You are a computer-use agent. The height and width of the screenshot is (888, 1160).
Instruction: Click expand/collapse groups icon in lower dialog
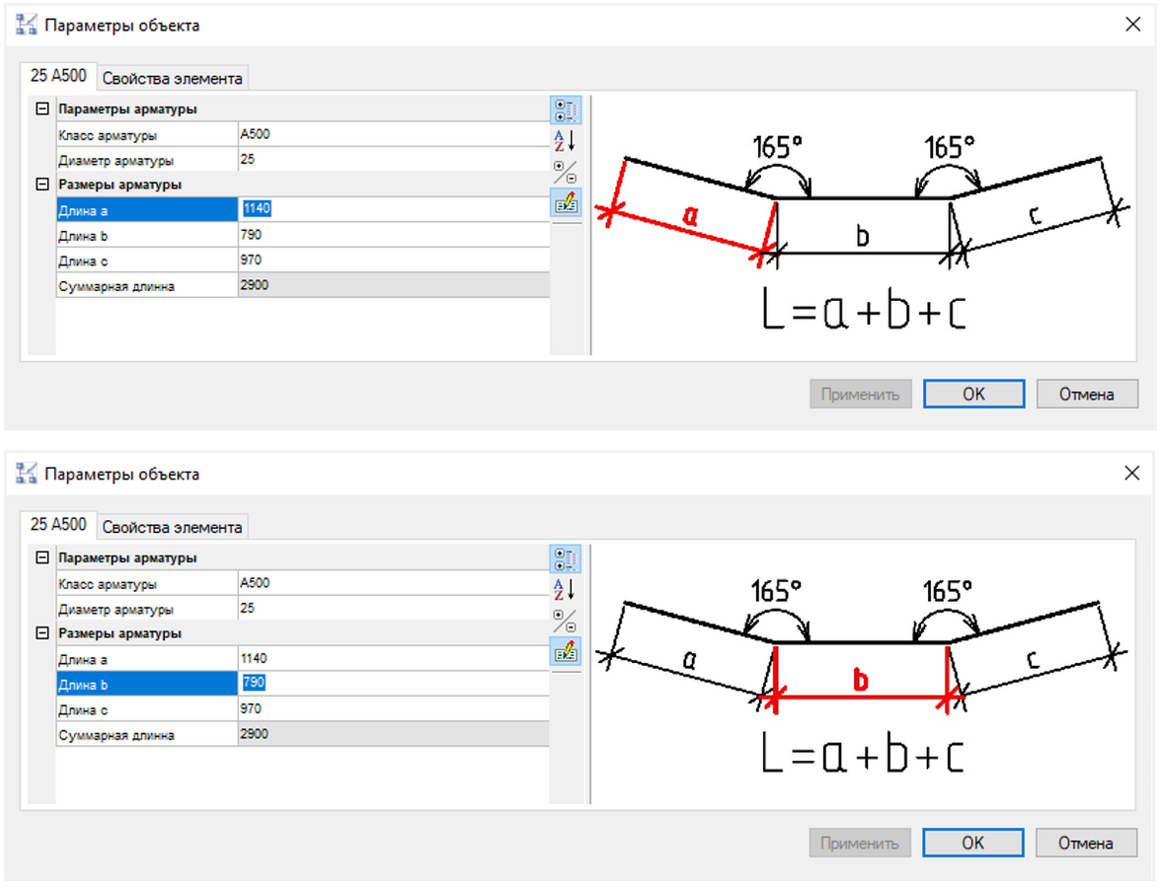point(566,621)
